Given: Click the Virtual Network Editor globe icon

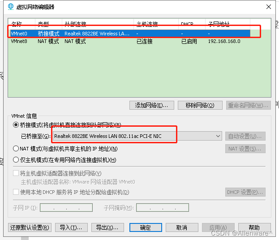Looking at the screenshot, I should [x=11, y=7].
